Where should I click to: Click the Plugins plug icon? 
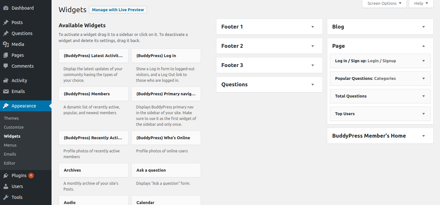click(x=6, y=175)
